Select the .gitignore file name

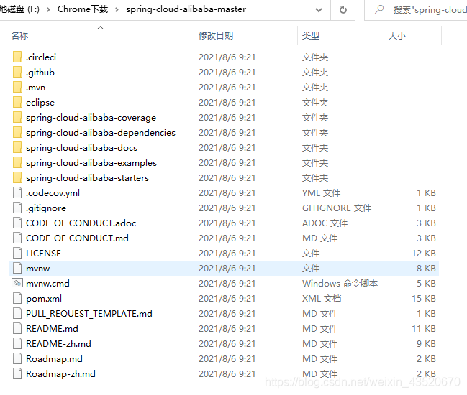[x=46, y=208]
